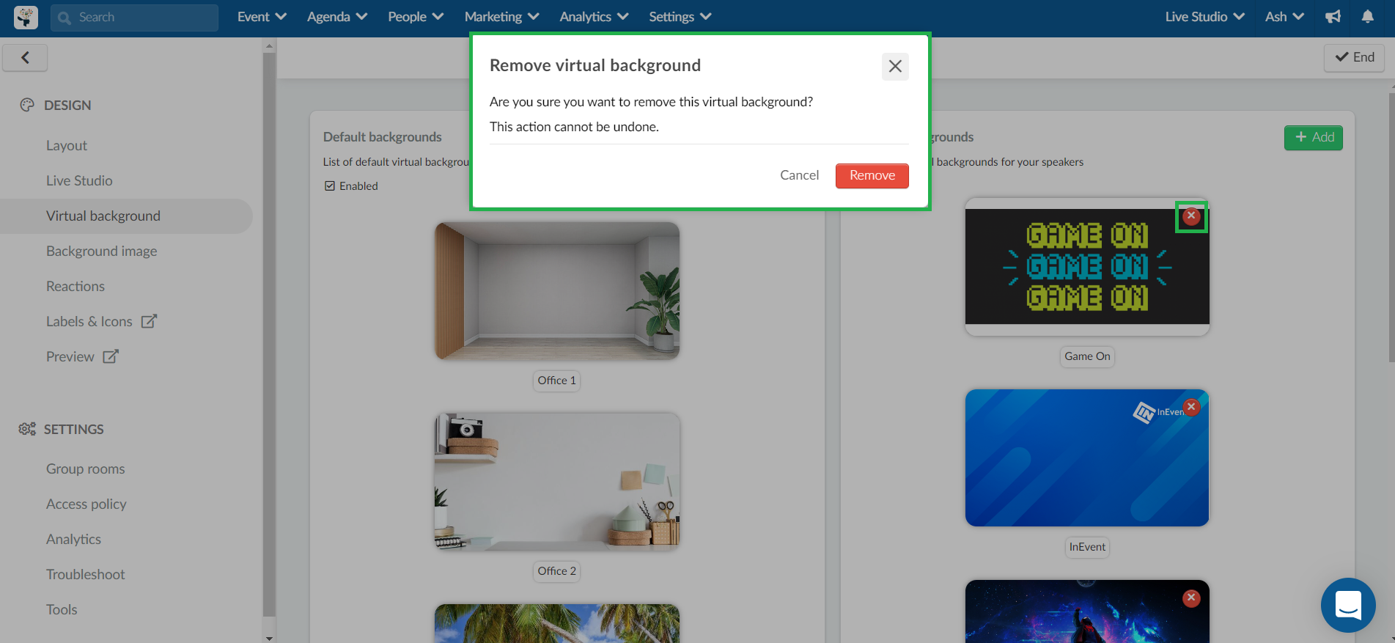1395x643 pixels.
Task: Select Virtual background in the sidebar
Action: 126,216
